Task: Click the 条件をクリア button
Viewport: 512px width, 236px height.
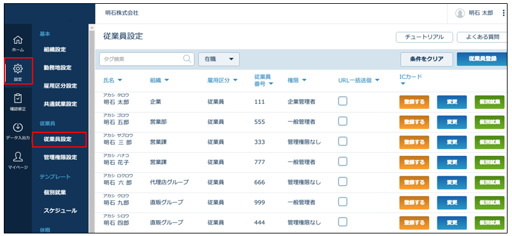Action: point(427,59)
